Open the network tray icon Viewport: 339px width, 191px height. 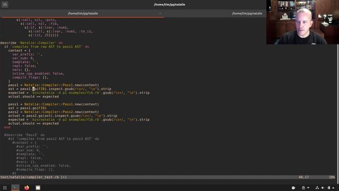(x=317, y=188)
